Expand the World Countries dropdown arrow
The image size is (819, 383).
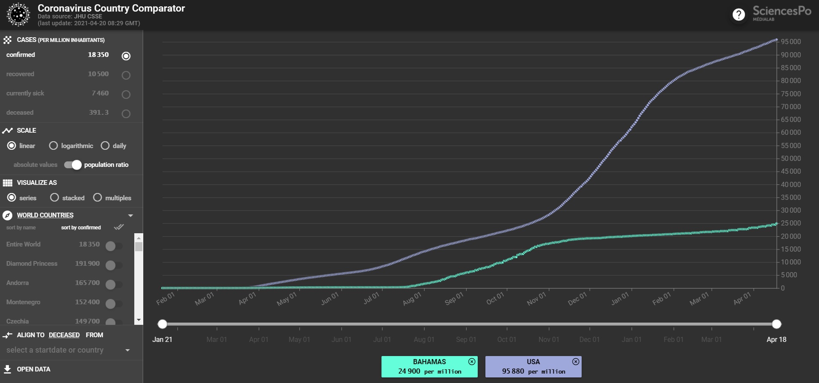(130, 216)
